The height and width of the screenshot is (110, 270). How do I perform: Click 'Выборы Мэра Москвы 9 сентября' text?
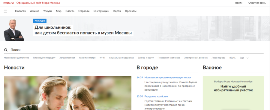233,82
